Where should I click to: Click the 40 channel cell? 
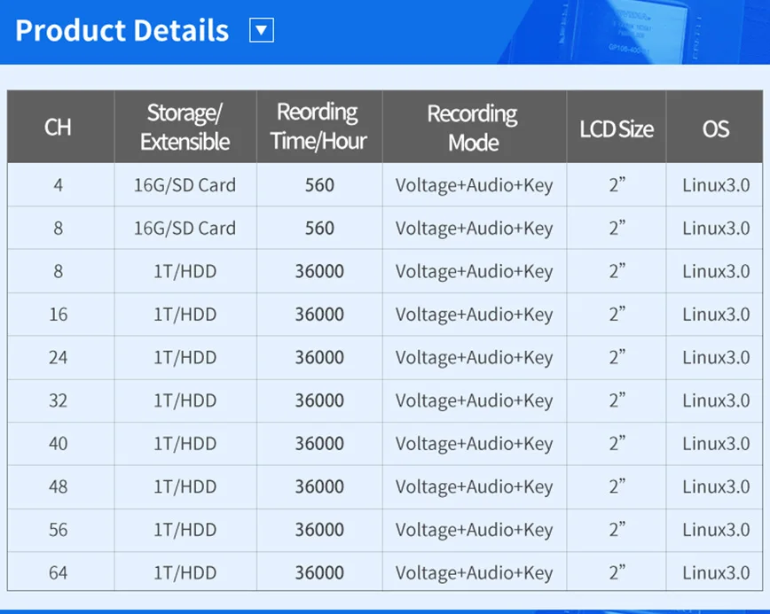pos(58,443)
